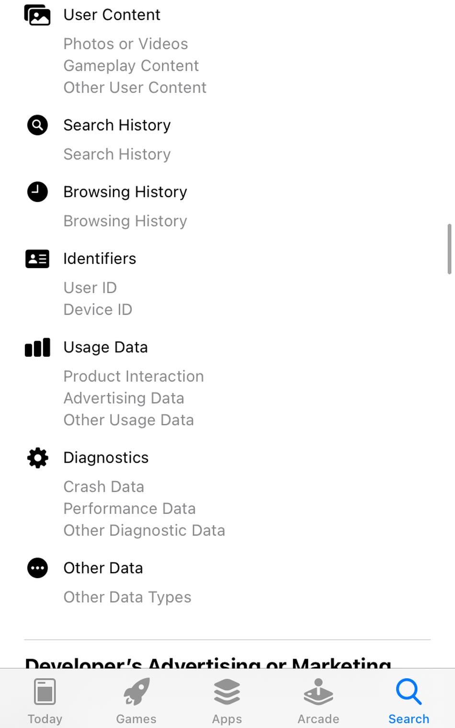The height and width of the screenshot is (728, 455).
Task: Click the User Content photos icon
Action: click(37, 15)
